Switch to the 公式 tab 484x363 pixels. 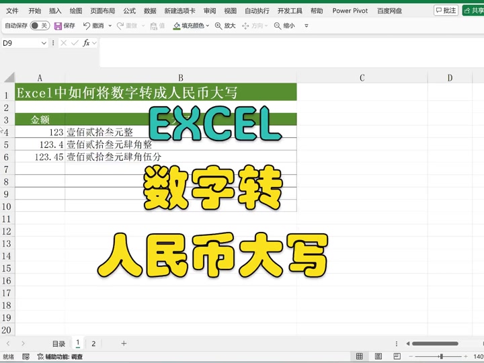pos(129,11)
